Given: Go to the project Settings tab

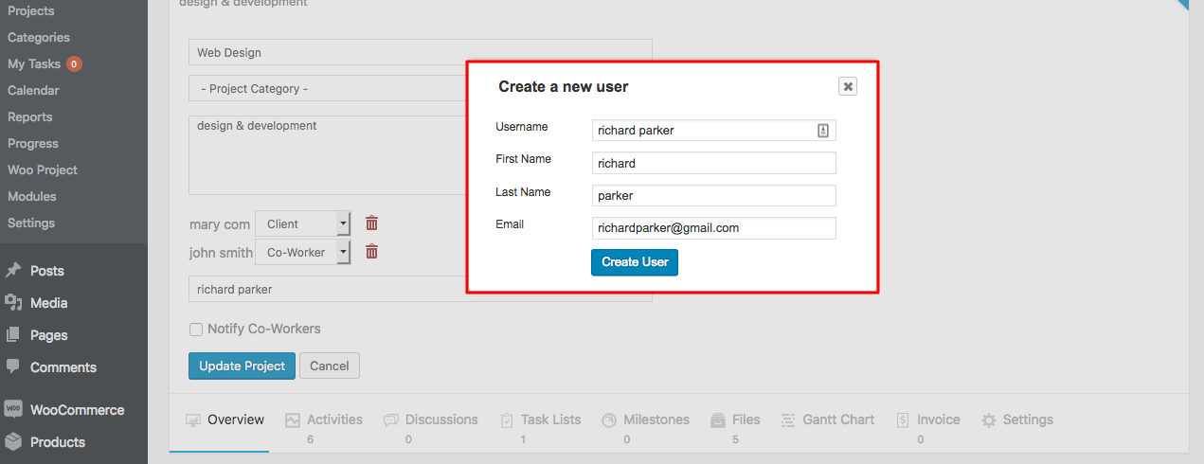Looking at the screenshot, I should tap(1016, 419).
